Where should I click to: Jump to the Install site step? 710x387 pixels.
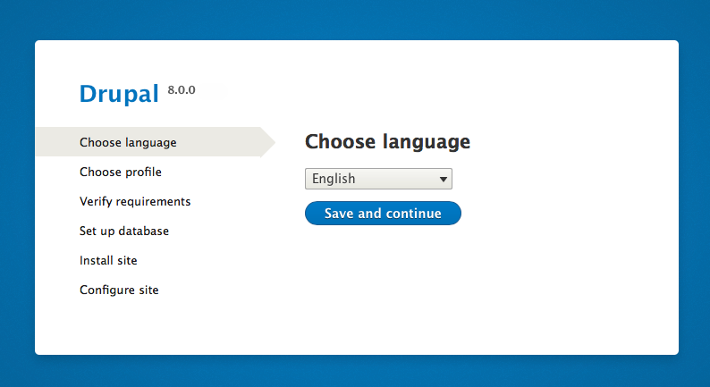click(x=108, y=260)
